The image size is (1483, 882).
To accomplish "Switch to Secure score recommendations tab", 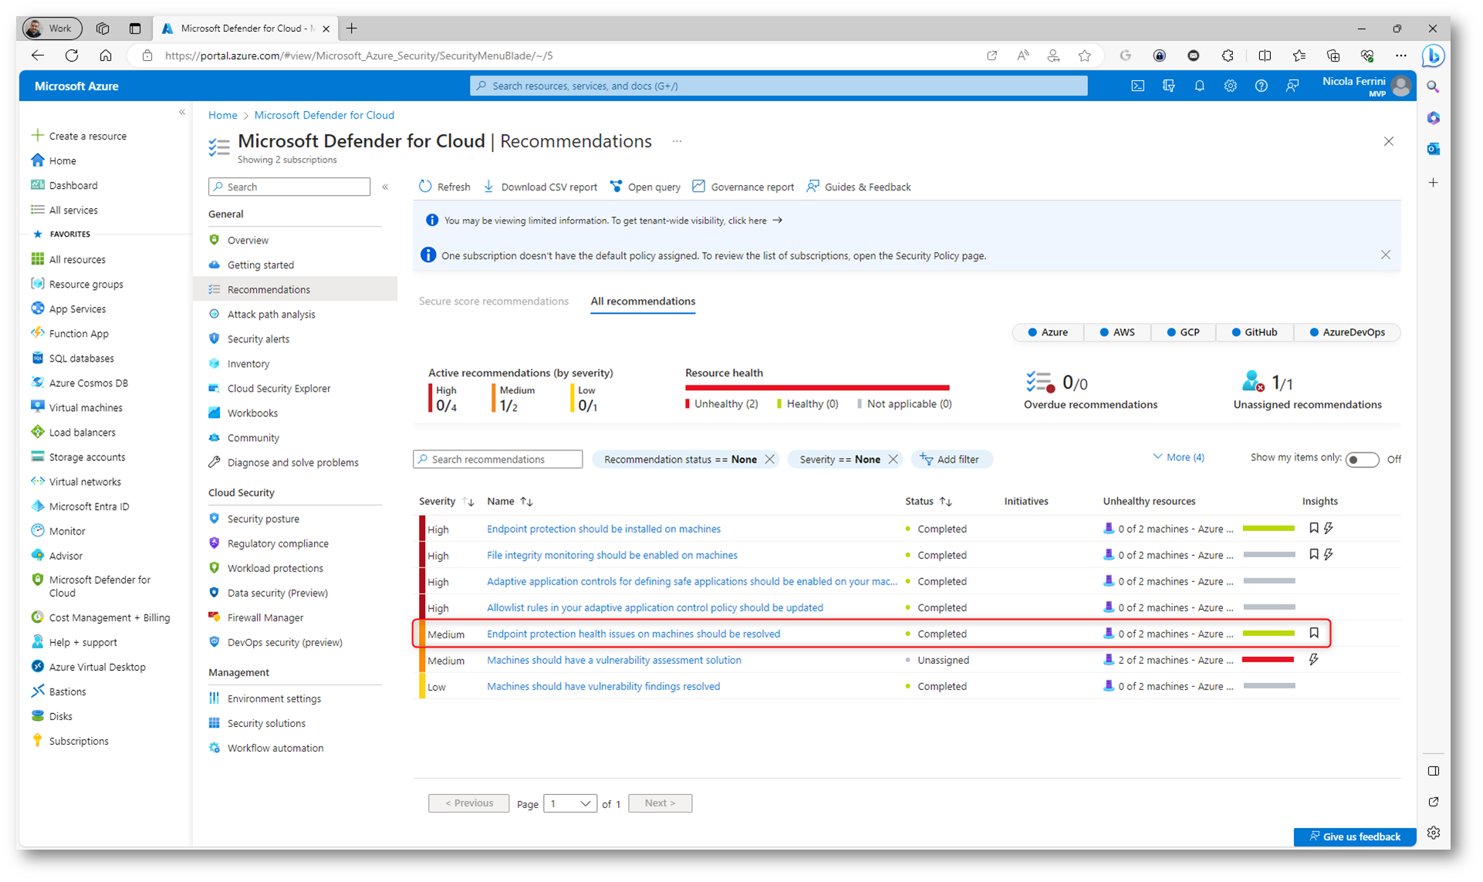I will [493, 301].
